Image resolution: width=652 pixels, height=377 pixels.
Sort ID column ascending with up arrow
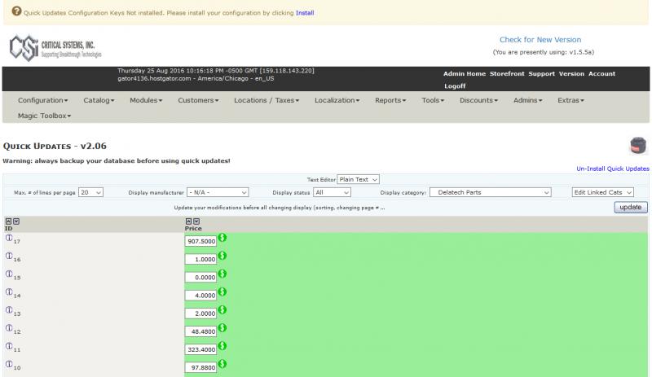8,221
